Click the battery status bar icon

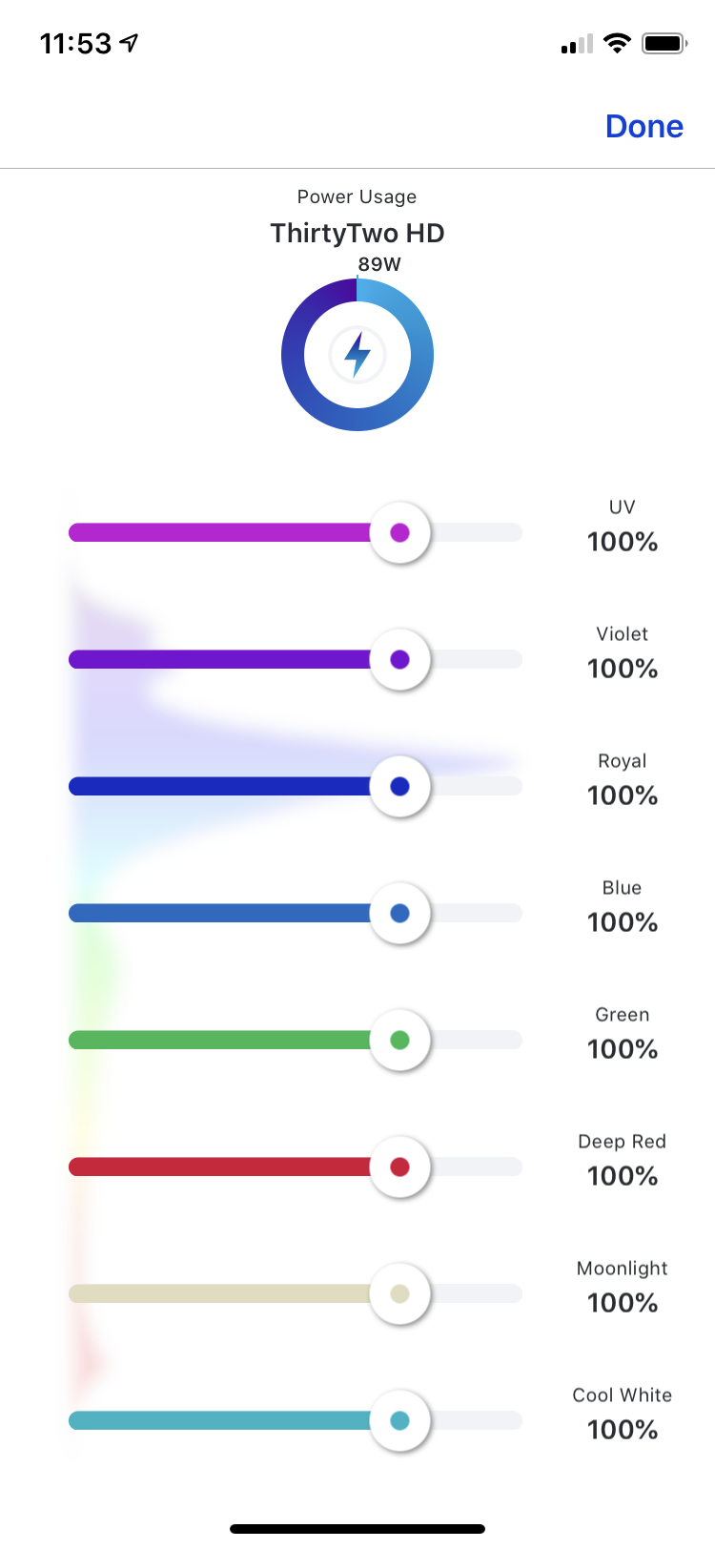664,43
